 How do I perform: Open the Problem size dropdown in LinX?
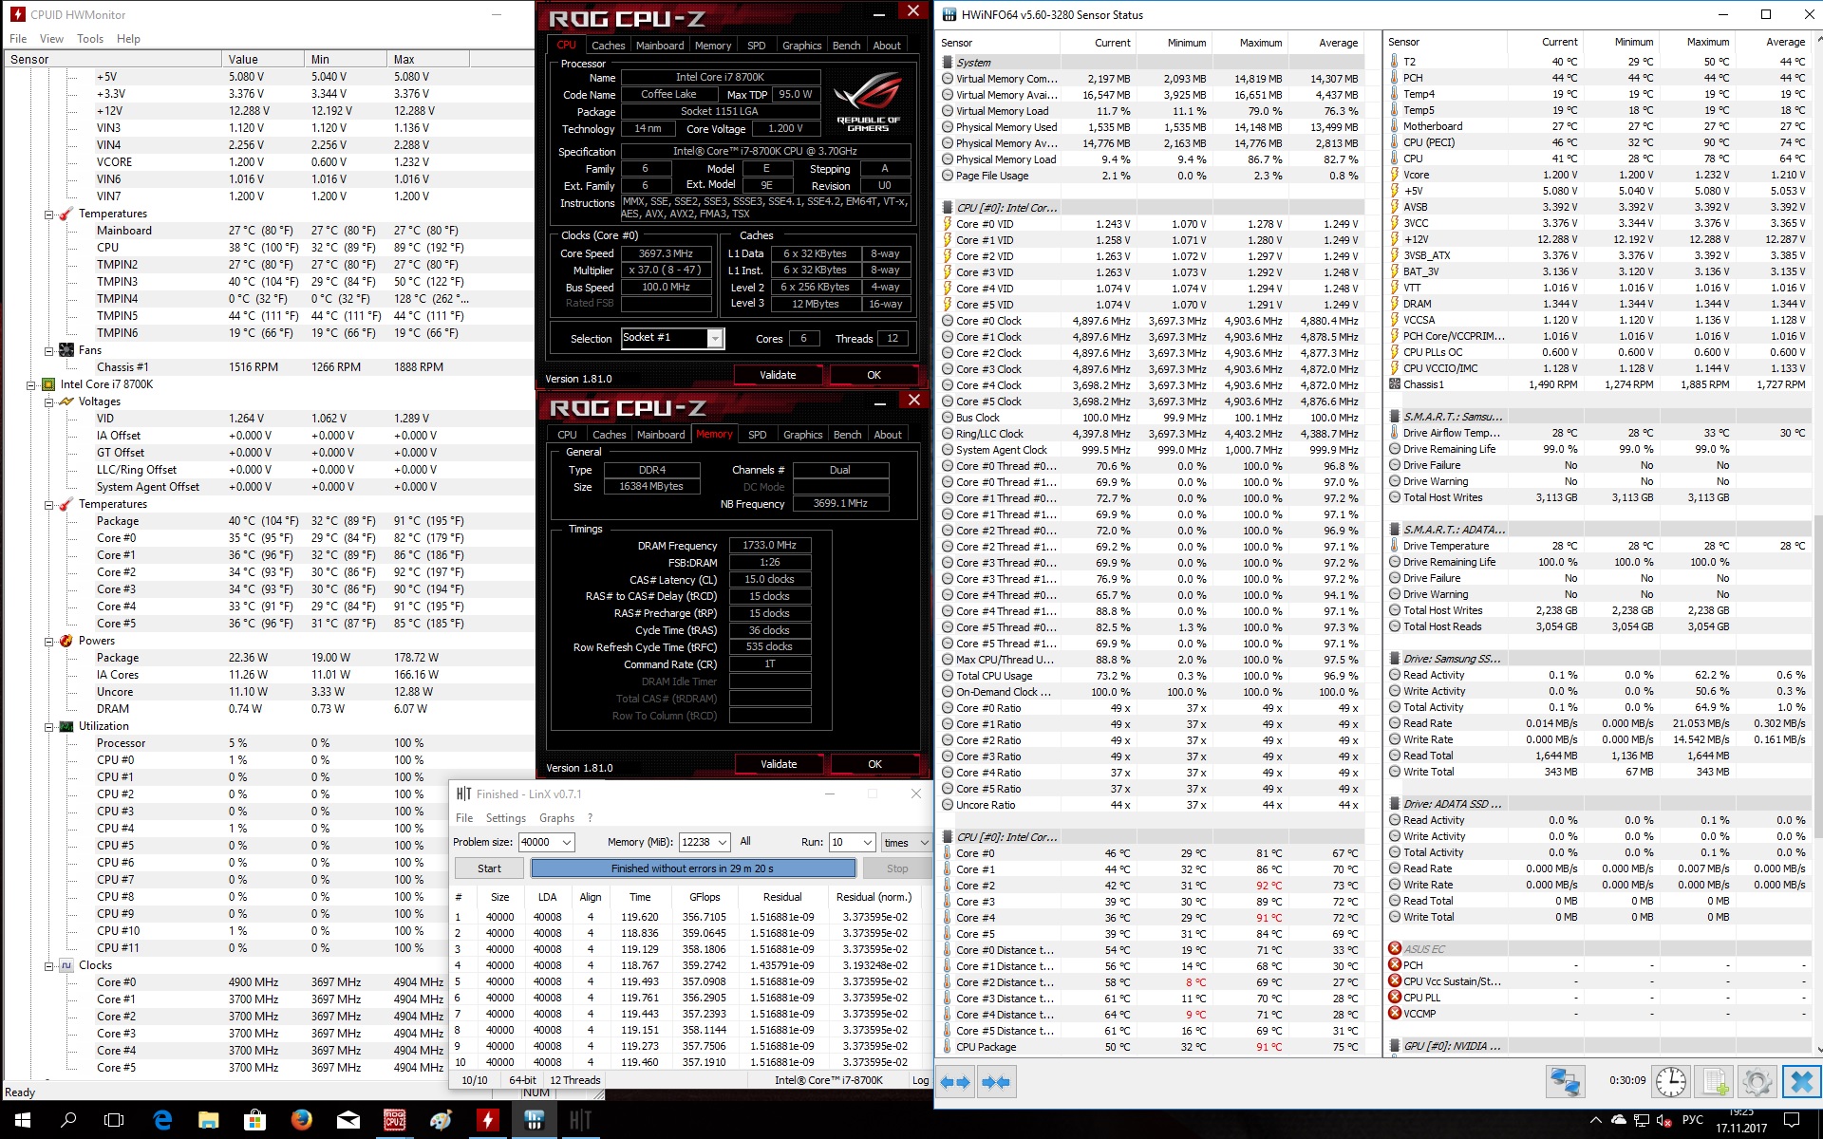point(567,843)
